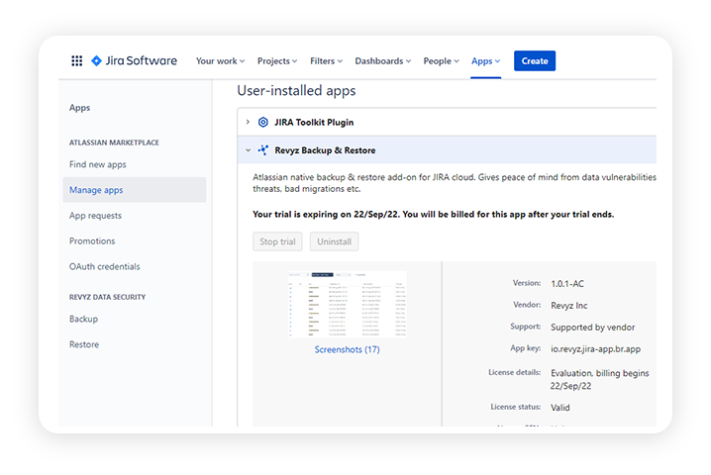Click the Revyz Backup & Restore icon

262,150
